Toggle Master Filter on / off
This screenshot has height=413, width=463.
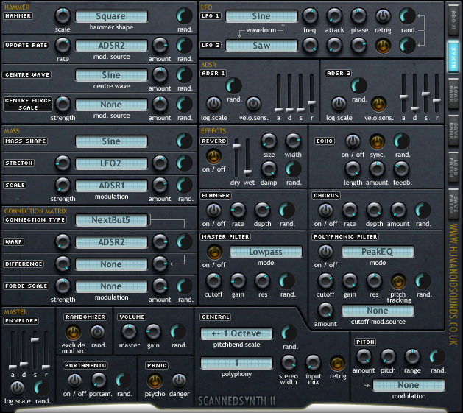coord(214,252)
